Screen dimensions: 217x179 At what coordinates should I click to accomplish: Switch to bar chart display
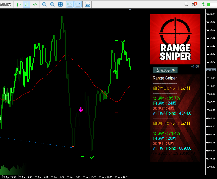coord(19,5)
